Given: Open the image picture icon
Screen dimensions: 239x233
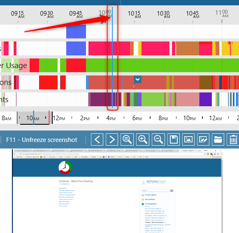Looking at the screenshot, I should click(x=188, y=139).
